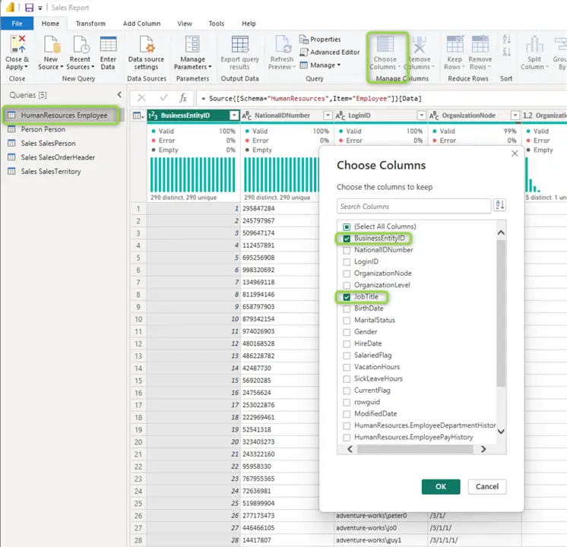Screen dimensions: 567x547
Task: Close the Choose Columns dialog
Action: pos(515,153)
